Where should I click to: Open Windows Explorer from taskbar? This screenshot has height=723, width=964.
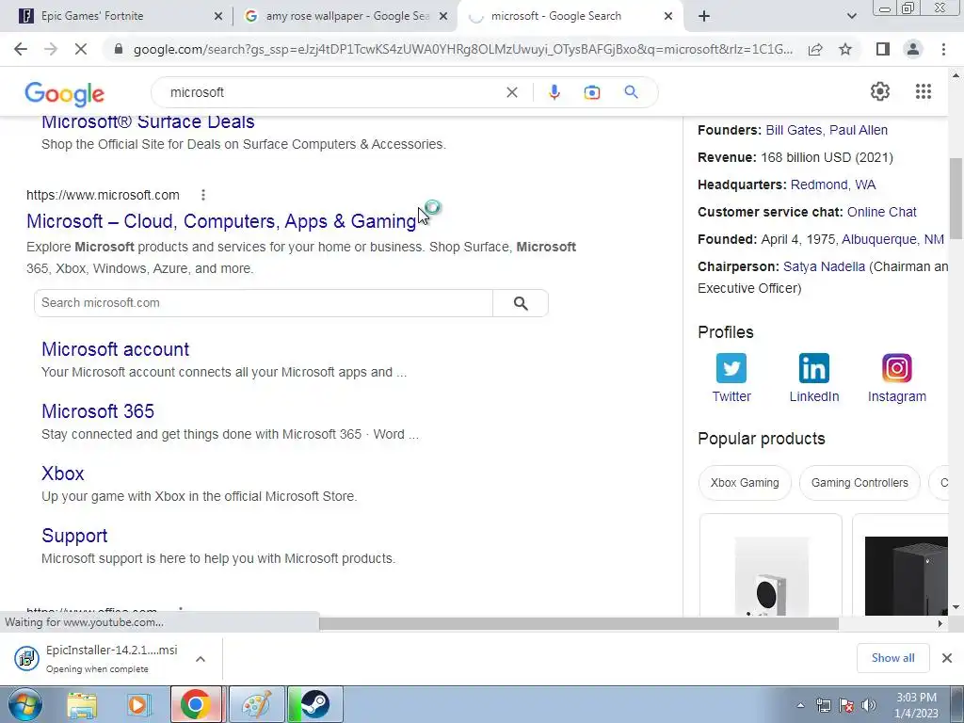[x=82, y=704]
